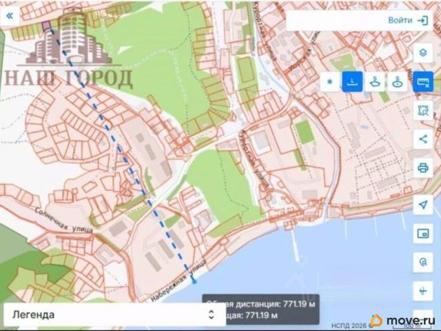Viewport: 441px width, 331px height.
Task: Toggle the ruler measurement mode off
Action: tap(422, 82)
